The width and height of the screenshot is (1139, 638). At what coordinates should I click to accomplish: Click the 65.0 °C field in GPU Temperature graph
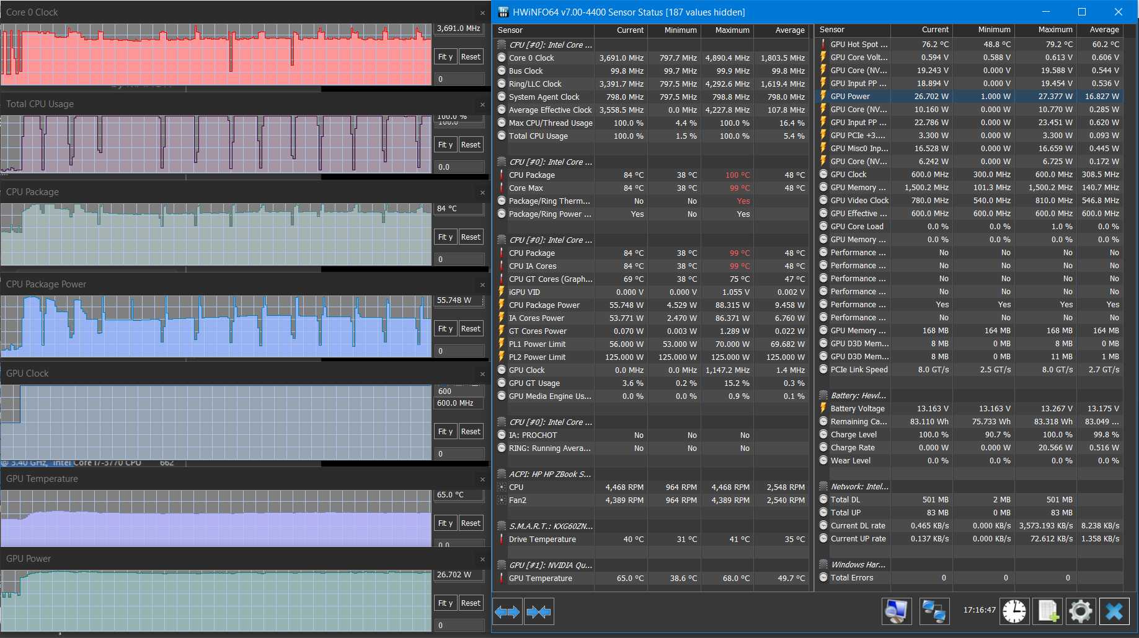459,495
